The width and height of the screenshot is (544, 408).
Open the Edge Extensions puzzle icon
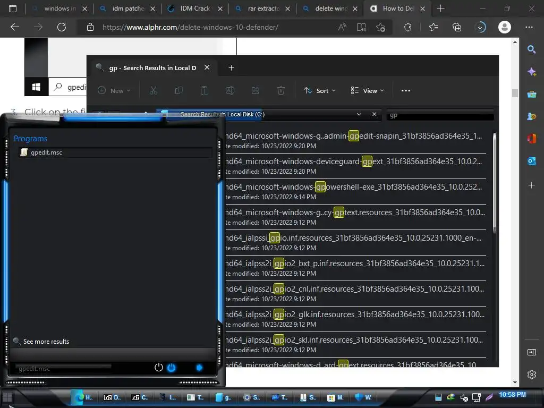coord(407,27)
